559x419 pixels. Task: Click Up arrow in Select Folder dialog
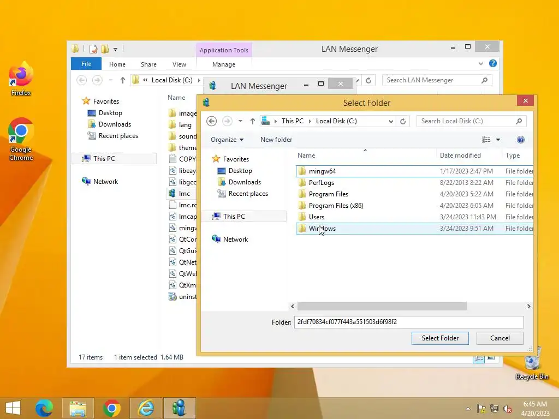pyautogui.click(x=252, y=121)
